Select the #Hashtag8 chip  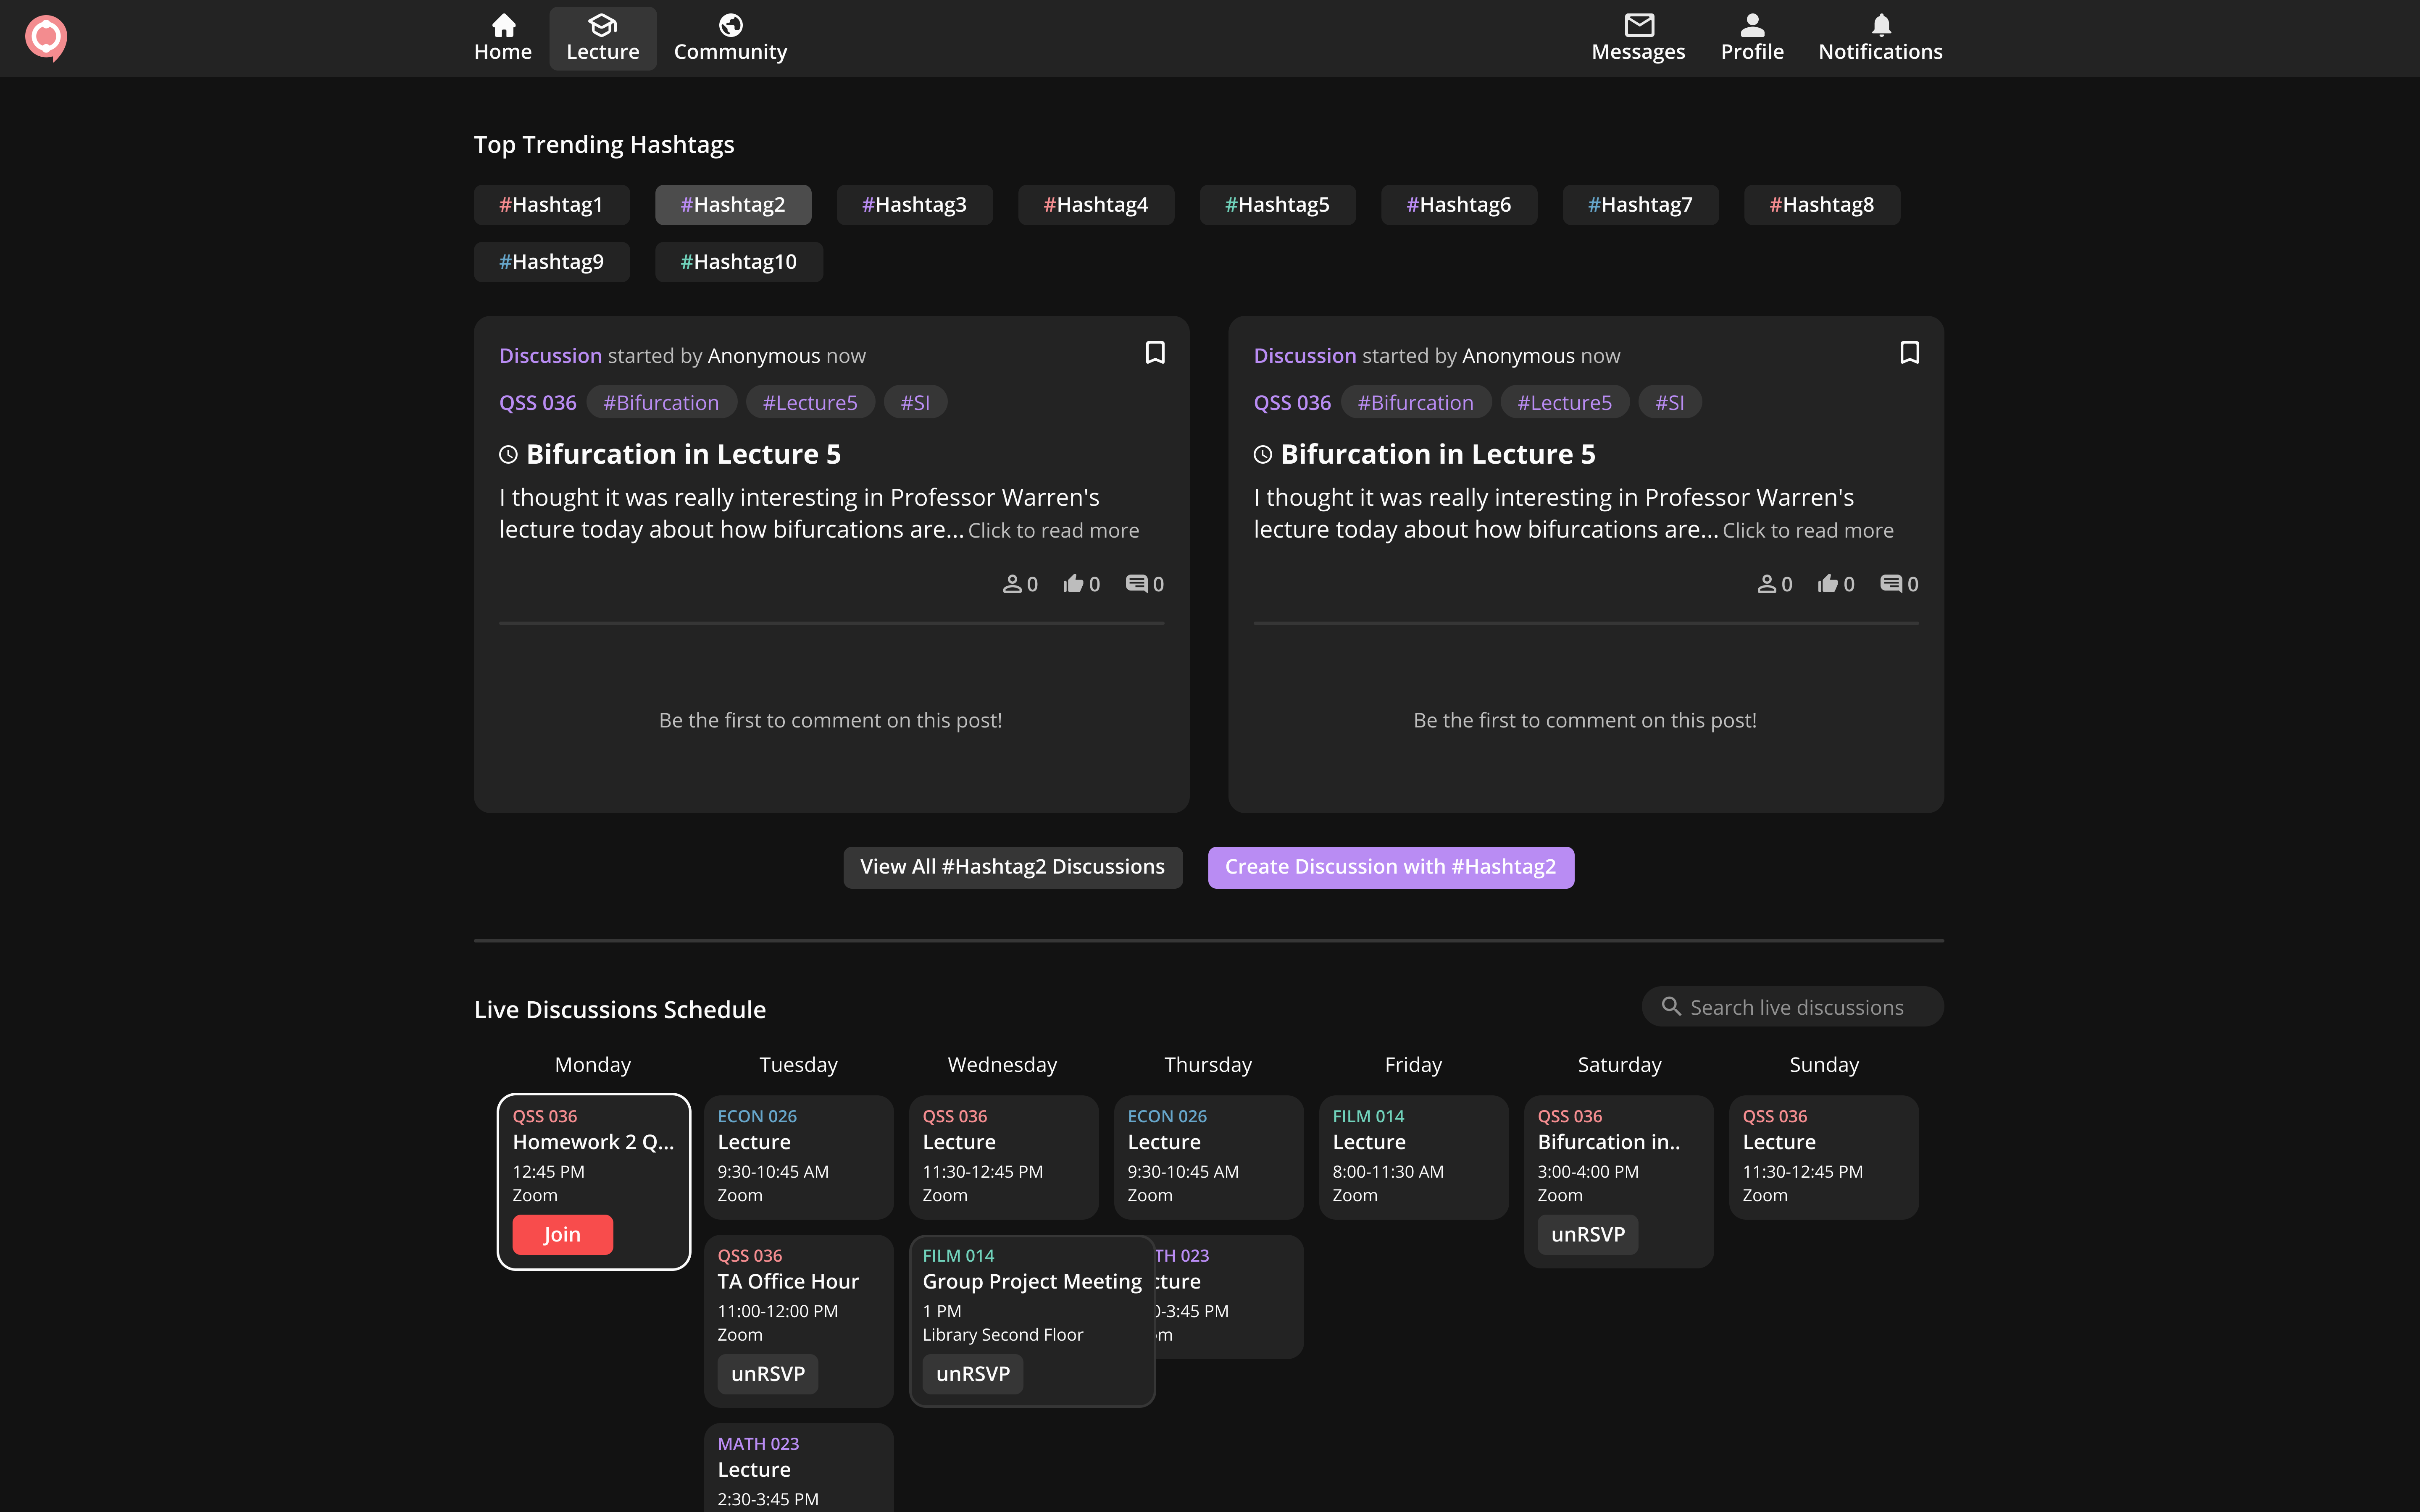[1822, 205]
